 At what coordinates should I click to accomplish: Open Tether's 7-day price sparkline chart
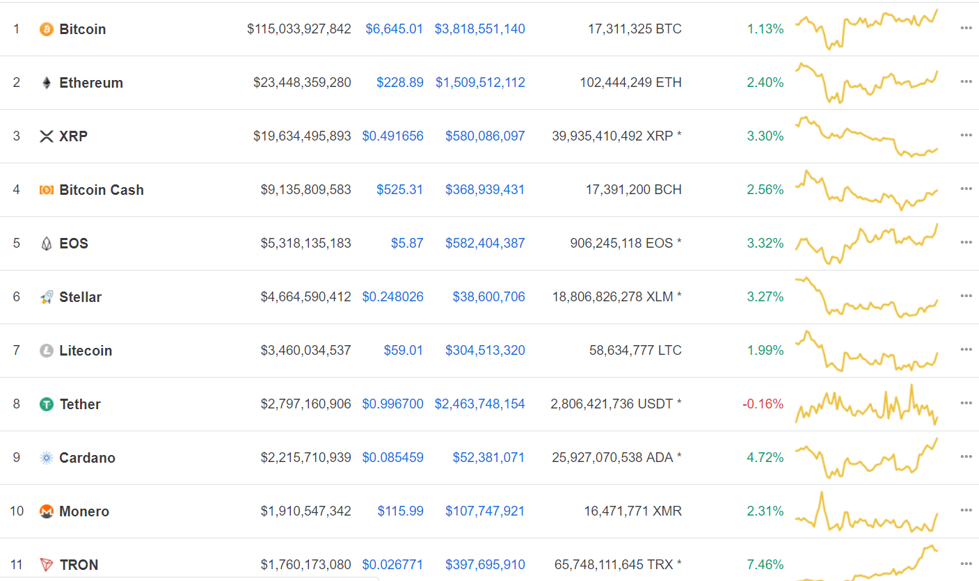tap(867, 404)
